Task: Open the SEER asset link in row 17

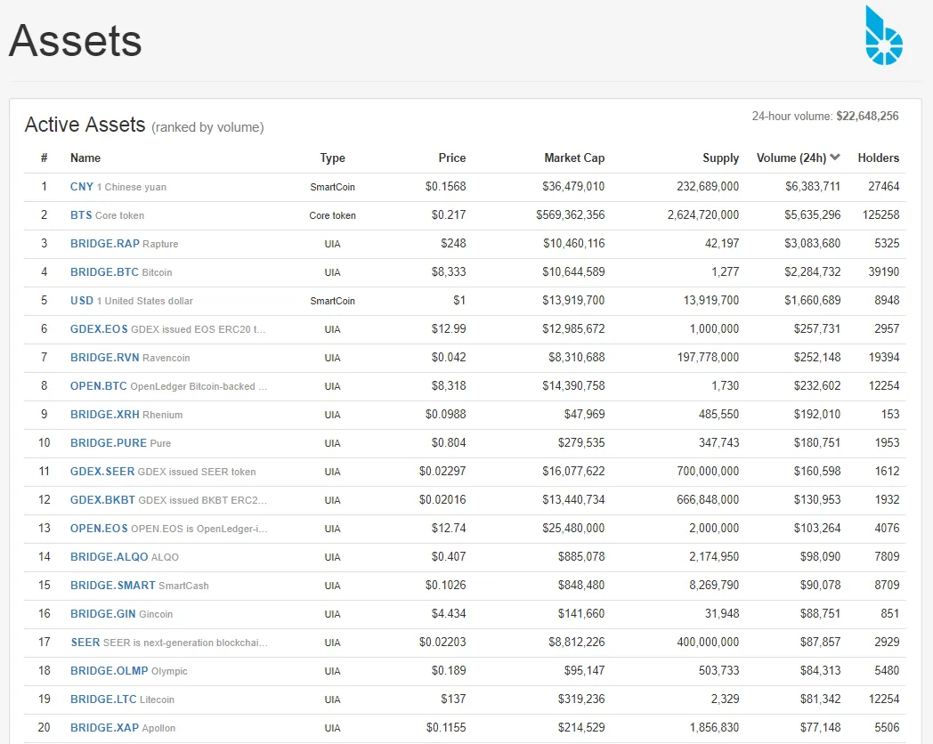Action: tap(85, 643)
